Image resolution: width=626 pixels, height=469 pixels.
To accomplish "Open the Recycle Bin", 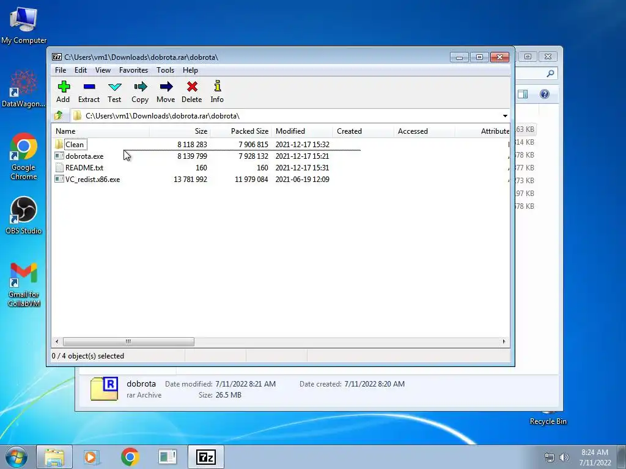I will [x=548, y=421].
